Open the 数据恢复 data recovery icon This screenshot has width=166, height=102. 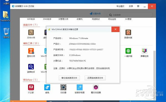128,32
